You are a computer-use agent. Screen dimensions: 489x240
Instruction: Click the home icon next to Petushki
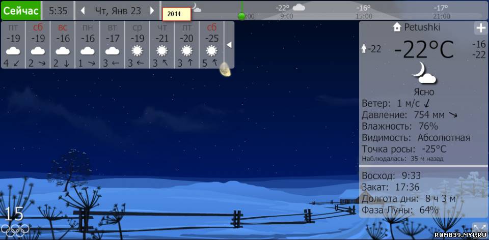[x=397, y=27]
